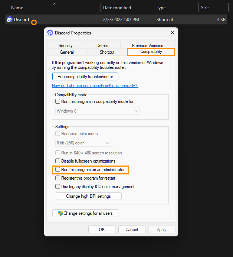The height and width of the screenshot is (257, 233).
Task: Open the Previous Versions tab
Action: pyautogui.click(x=147, y=46)
